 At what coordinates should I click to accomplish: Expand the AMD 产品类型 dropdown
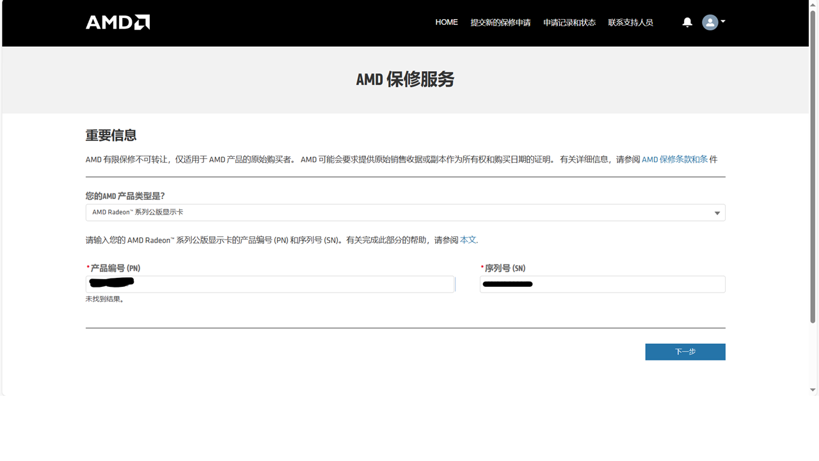406,213
